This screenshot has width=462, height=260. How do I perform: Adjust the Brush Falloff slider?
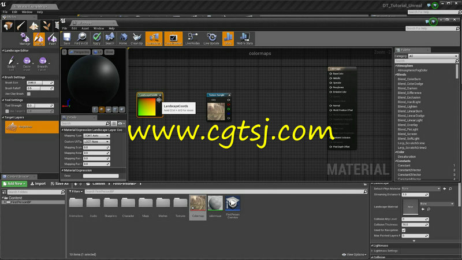click(x=40, y=88)
